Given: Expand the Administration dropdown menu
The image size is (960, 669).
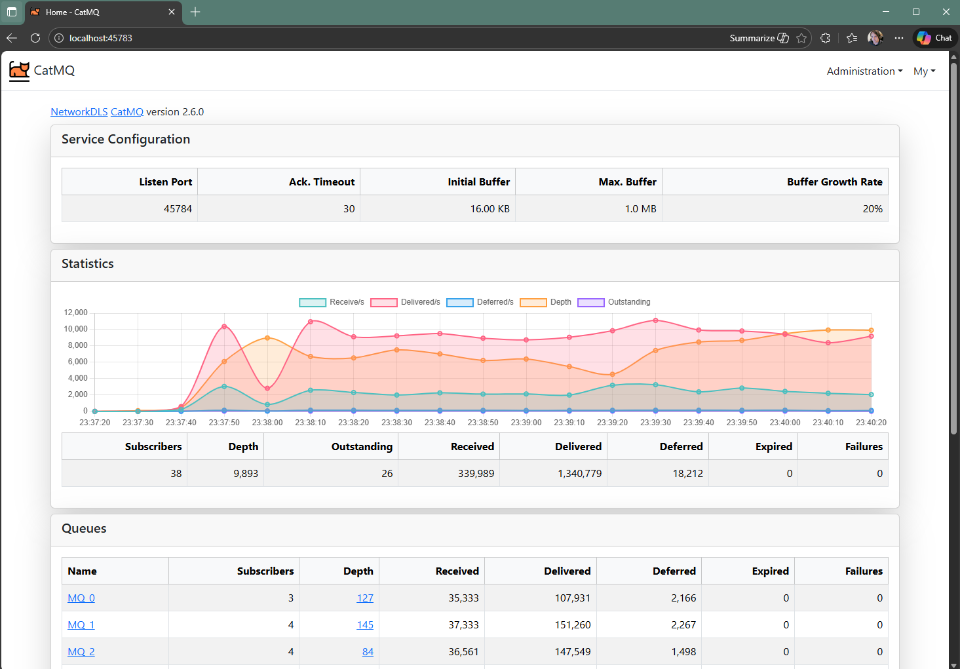Looking at the screenshot, I should pos(864,71).
